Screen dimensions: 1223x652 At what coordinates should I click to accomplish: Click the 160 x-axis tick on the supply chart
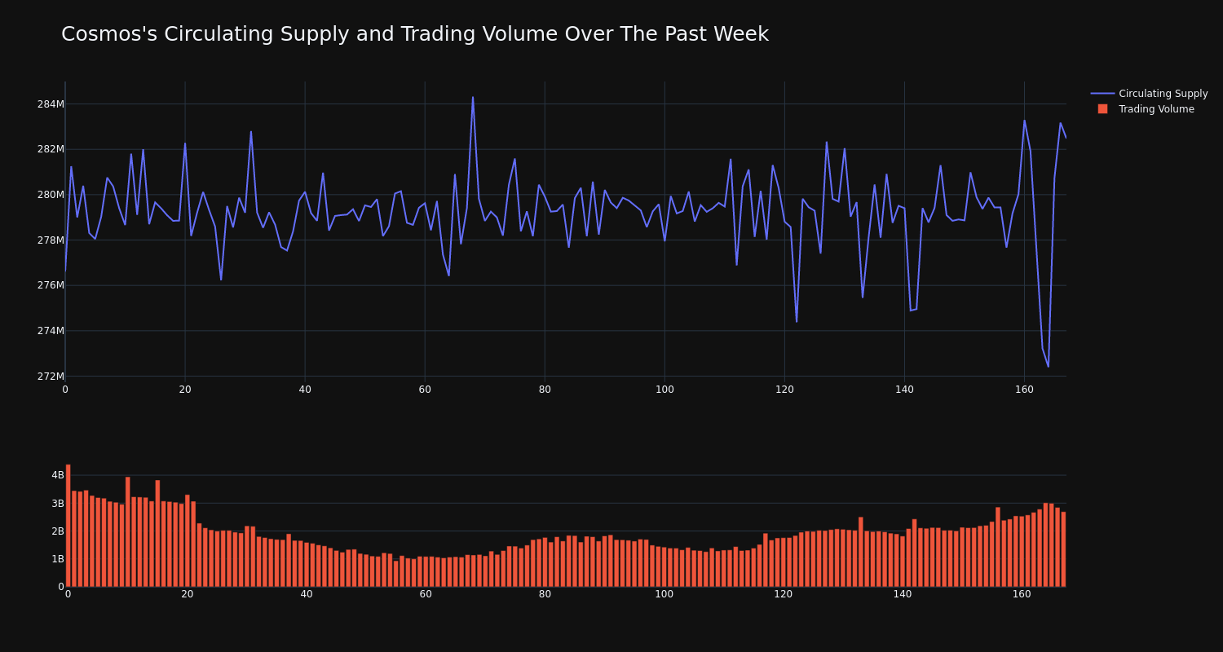coord(1024,390)
